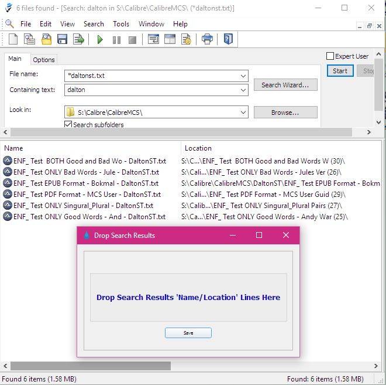Close the Drop Search Results window
Viewport: 386px width, 385px height.
click(x=286, y=235)
